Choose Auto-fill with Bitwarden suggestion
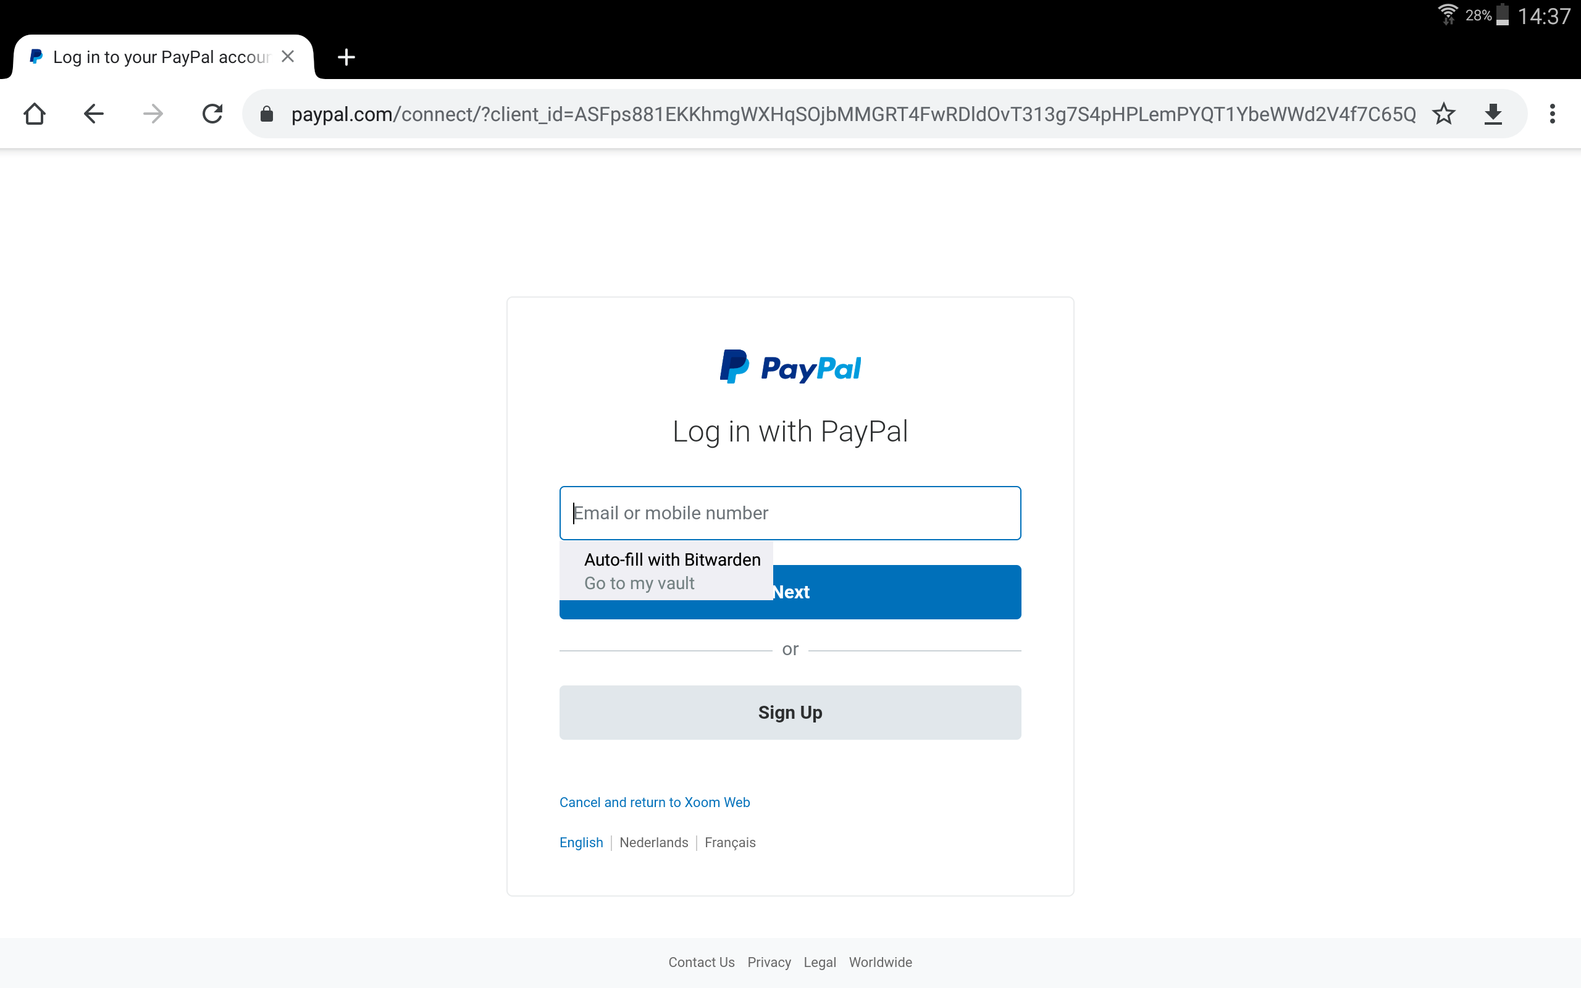Screen dimensions: 1581x988 (x=673, y=559)
